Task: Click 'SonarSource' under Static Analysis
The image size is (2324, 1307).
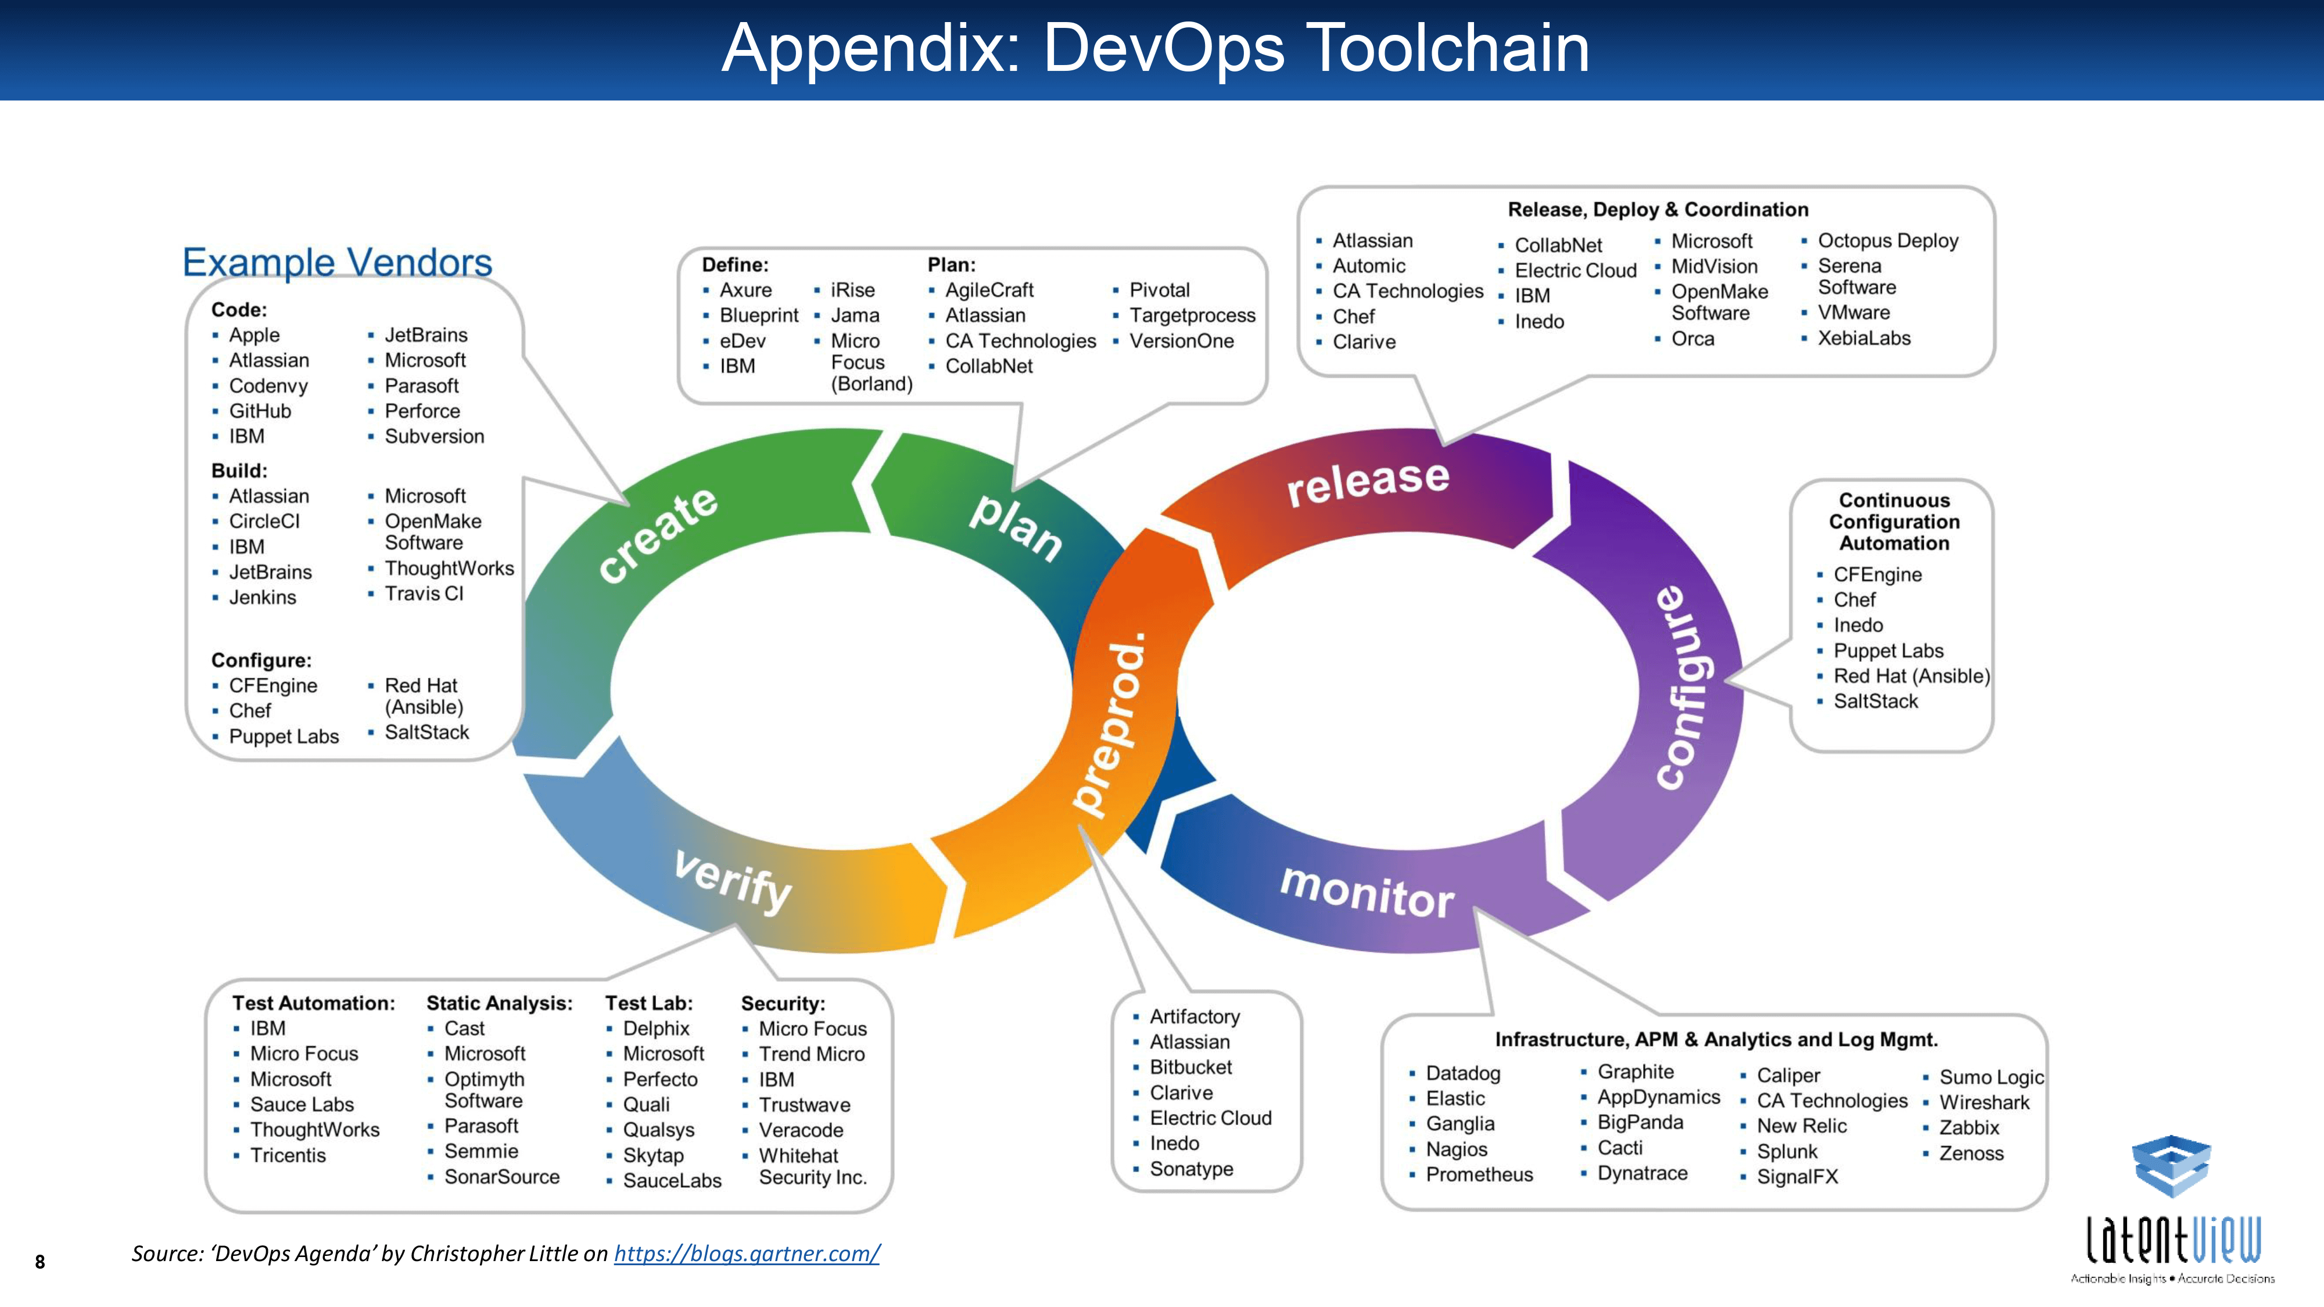Action: (503, 1176)
